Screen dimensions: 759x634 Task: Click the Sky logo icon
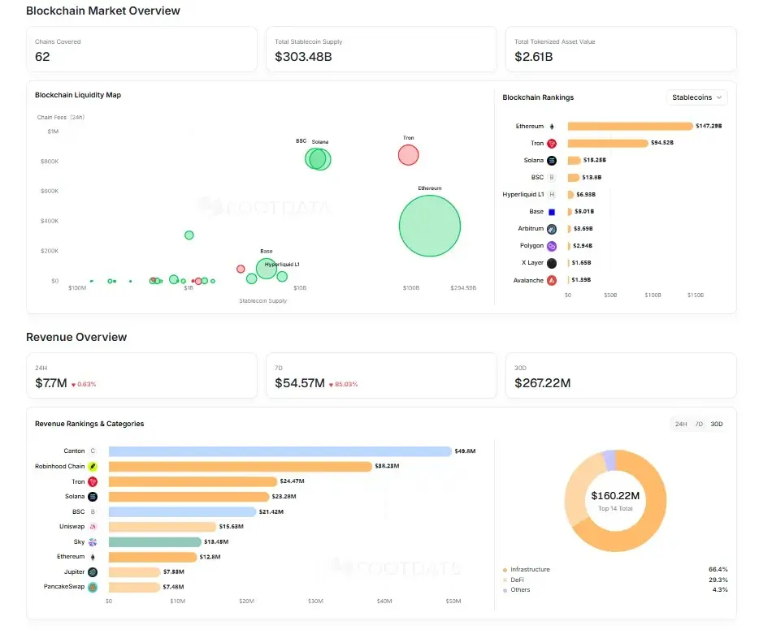pyautogui.click(x=93, y=542)
